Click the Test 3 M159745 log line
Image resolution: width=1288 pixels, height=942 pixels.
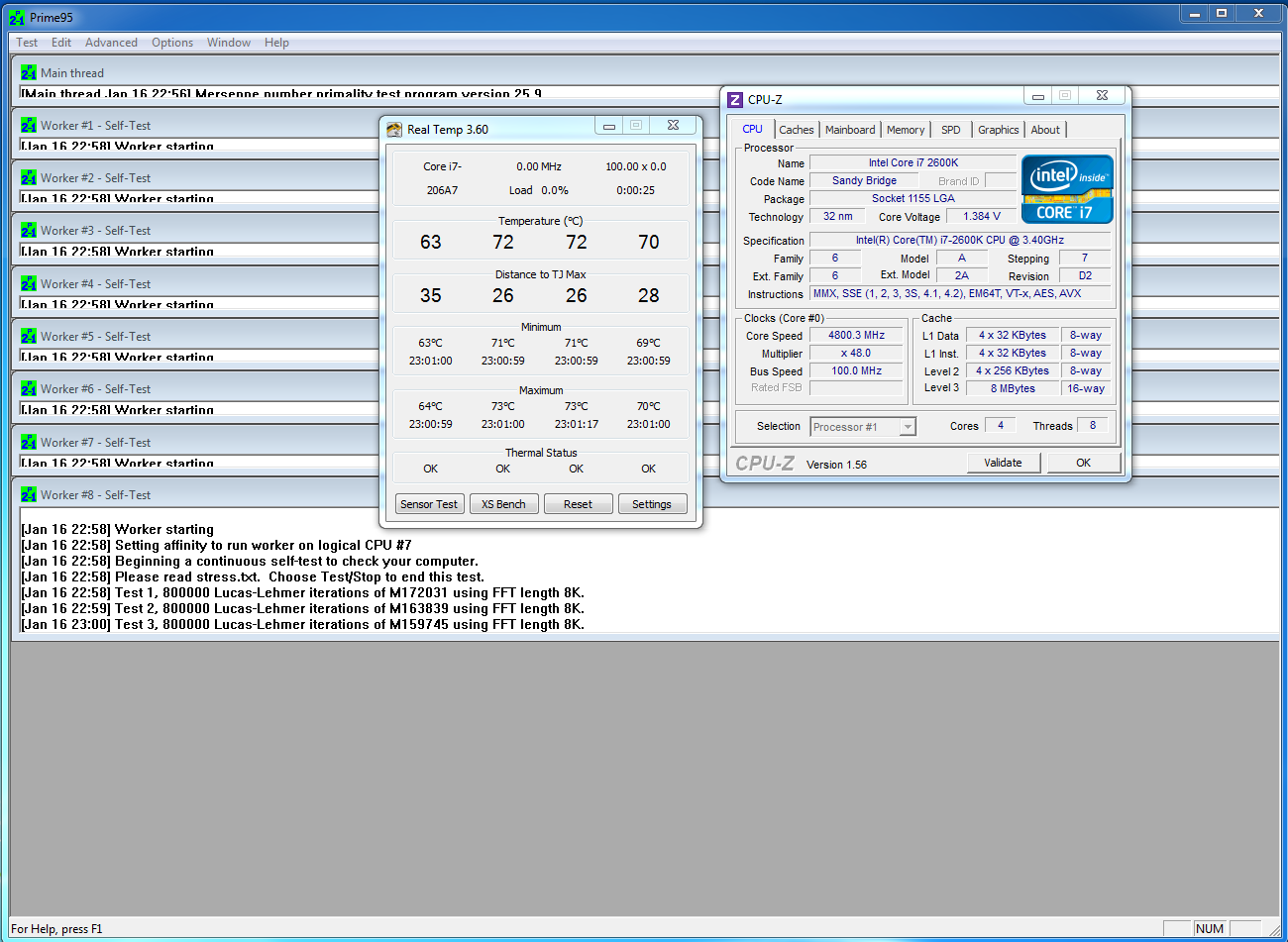coord(303,624)
